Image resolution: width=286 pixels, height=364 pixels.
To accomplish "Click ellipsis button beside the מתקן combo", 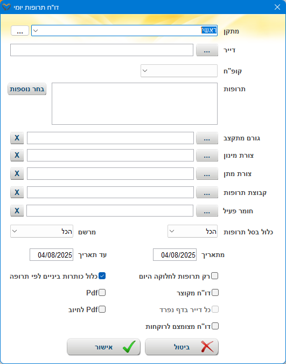I will tap(20, 31).
